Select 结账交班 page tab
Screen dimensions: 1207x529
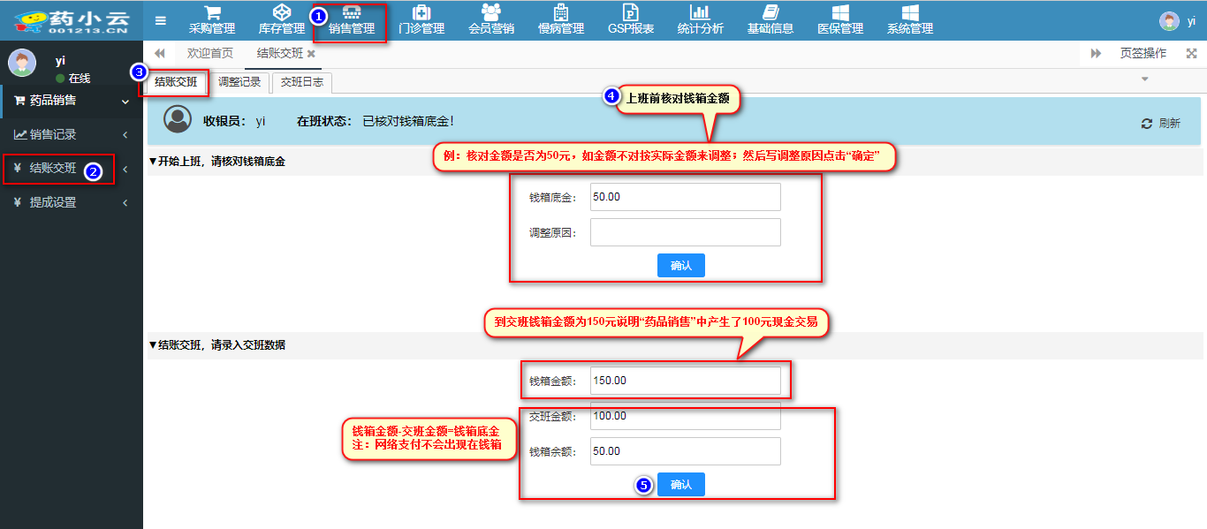tap(280, 53)
